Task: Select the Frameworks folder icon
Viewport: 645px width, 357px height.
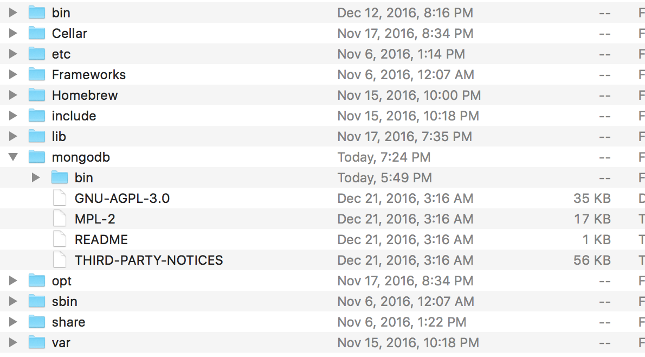Action: tap(37, 74)
